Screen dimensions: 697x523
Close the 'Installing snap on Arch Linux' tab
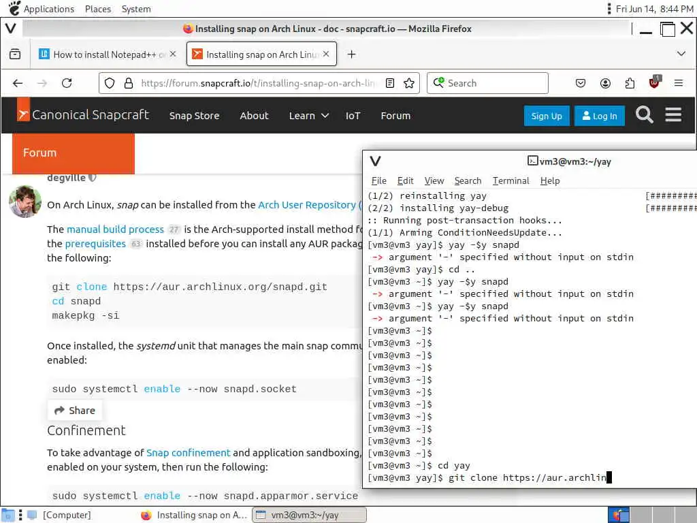click(x=326, y=54)
